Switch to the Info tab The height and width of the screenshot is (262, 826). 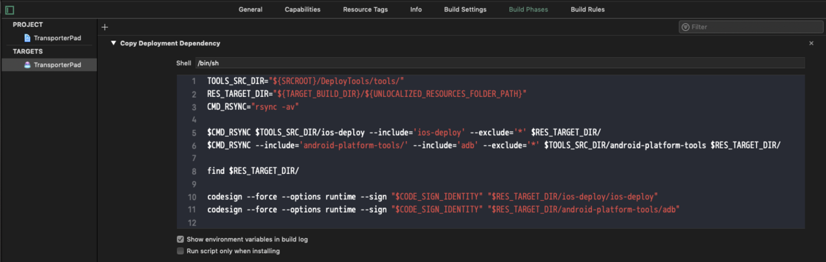[416, 10]
